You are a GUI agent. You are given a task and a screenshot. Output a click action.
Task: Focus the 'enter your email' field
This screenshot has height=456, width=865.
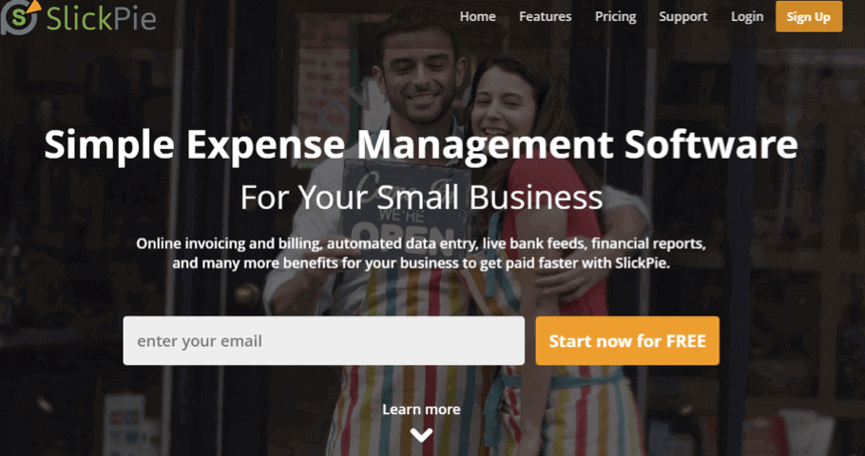point(324,341)
